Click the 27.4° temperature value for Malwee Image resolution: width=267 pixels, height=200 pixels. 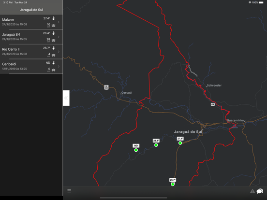click(x=46, y=18)
